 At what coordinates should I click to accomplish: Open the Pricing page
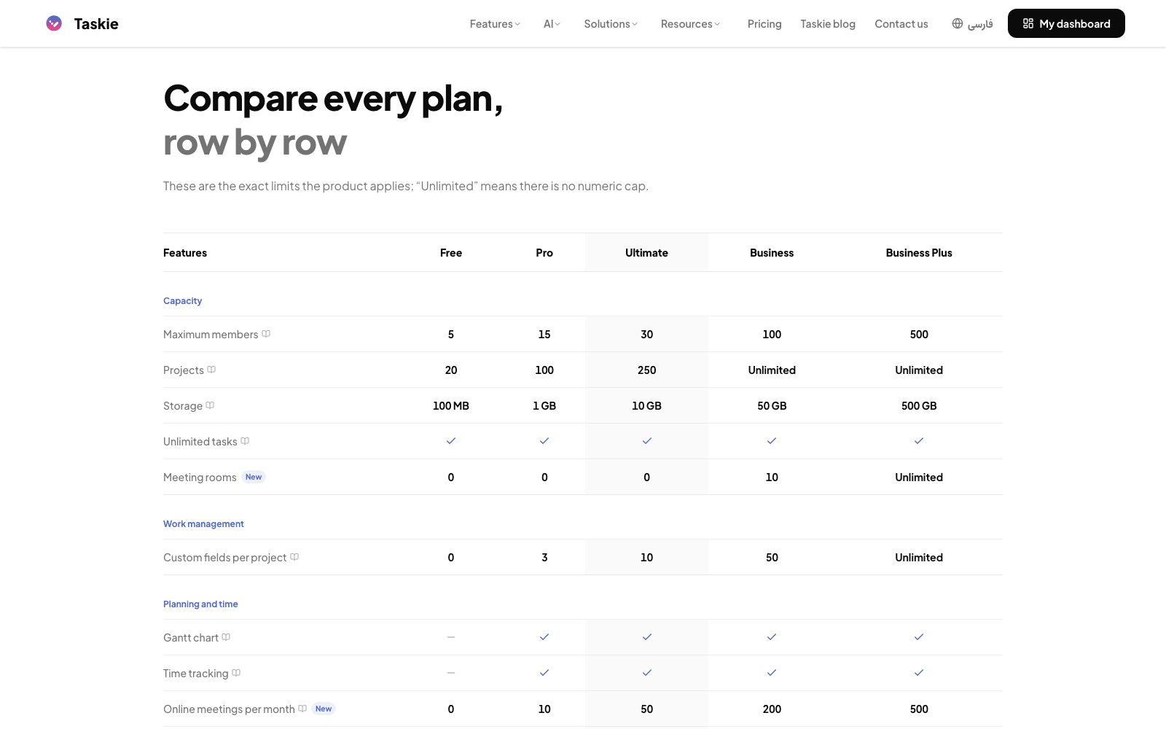(764, 24)
